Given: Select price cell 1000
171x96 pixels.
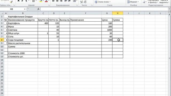Looking at the screenshot, I should (x=107, y=30).
